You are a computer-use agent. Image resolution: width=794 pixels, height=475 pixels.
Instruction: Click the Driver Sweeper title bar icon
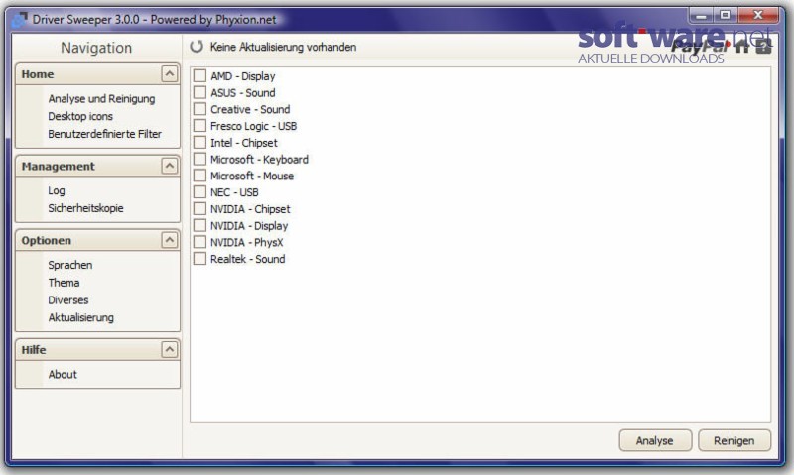point(19,20)
